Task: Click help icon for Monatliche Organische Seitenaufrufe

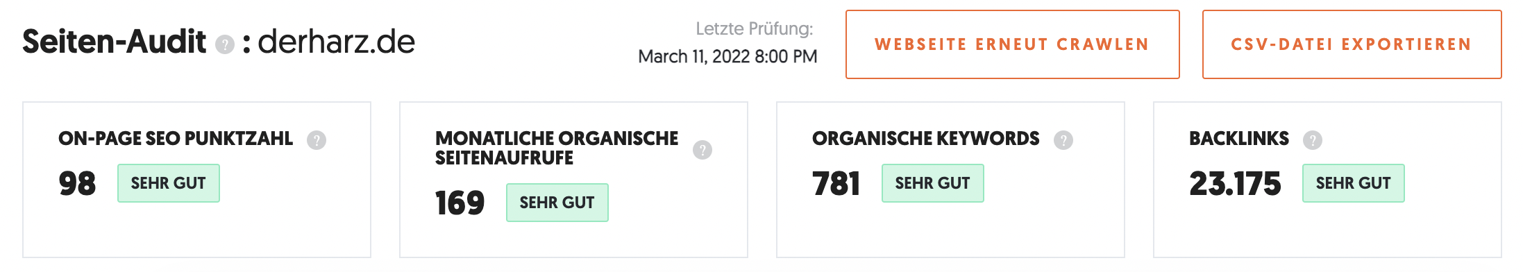Action: [x=702, y=150]
